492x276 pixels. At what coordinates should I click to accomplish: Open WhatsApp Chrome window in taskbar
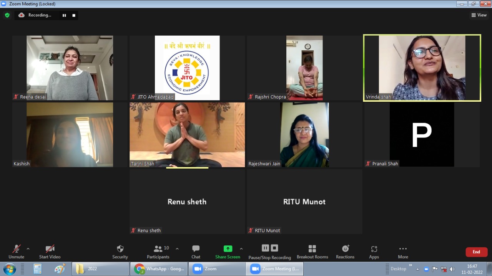tap(159, 269)
